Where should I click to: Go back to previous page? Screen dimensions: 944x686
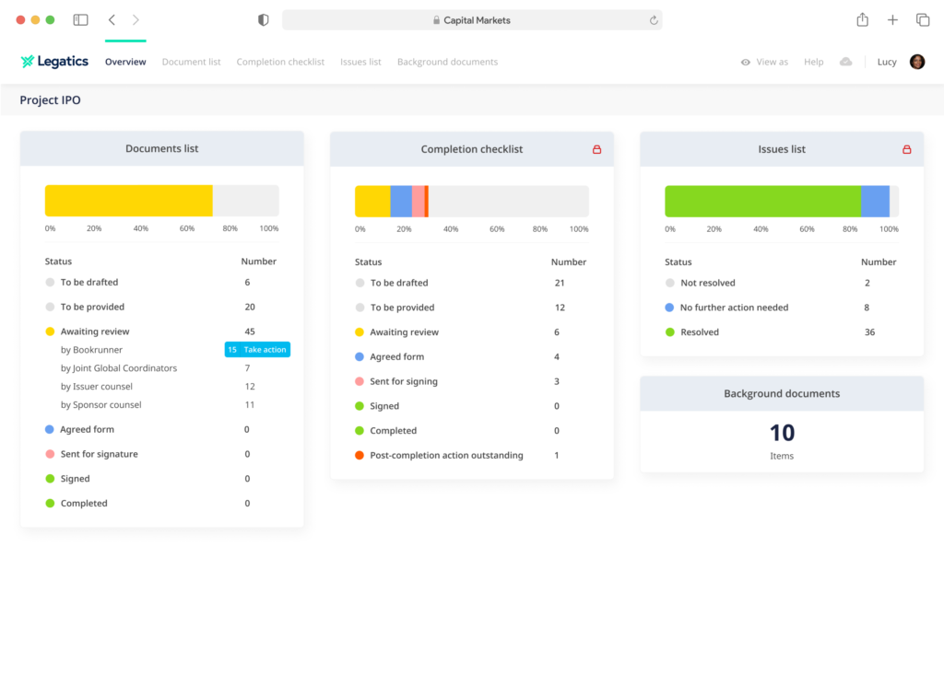pos(112,20)
